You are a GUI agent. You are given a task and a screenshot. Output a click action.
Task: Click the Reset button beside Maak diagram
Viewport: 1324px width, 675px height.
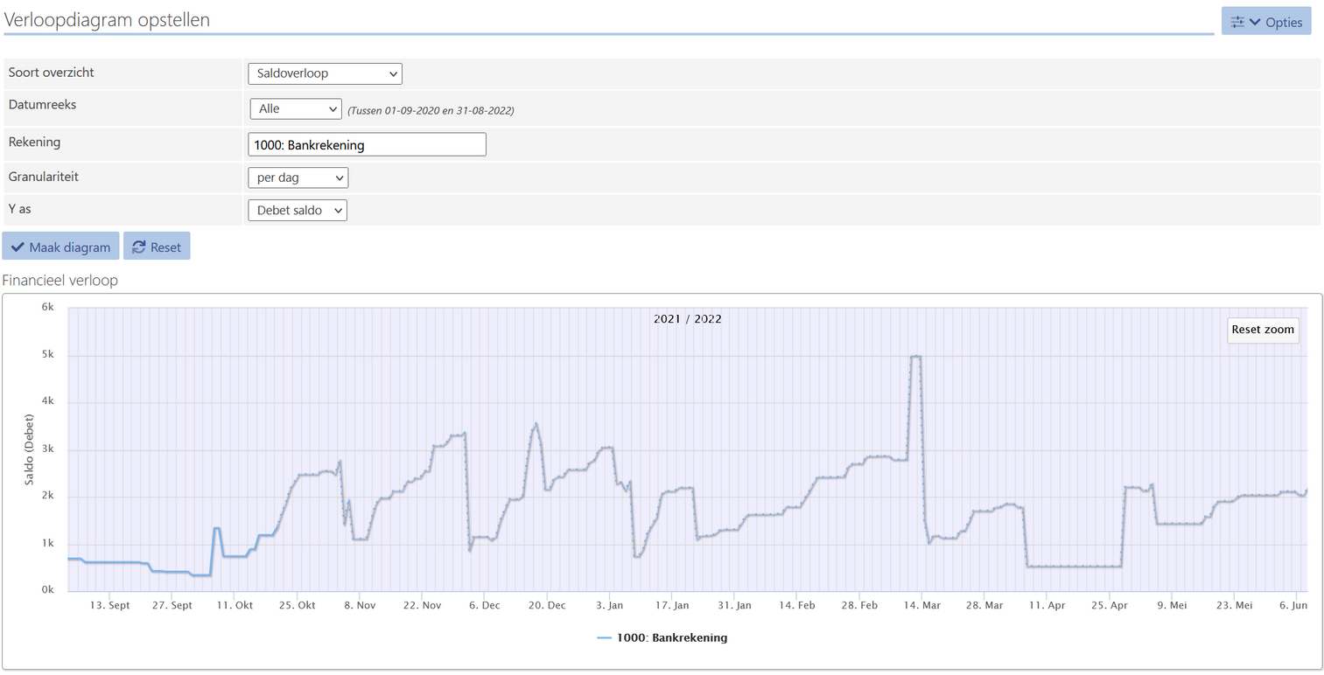pyautogui.click(x=157, y=247)
